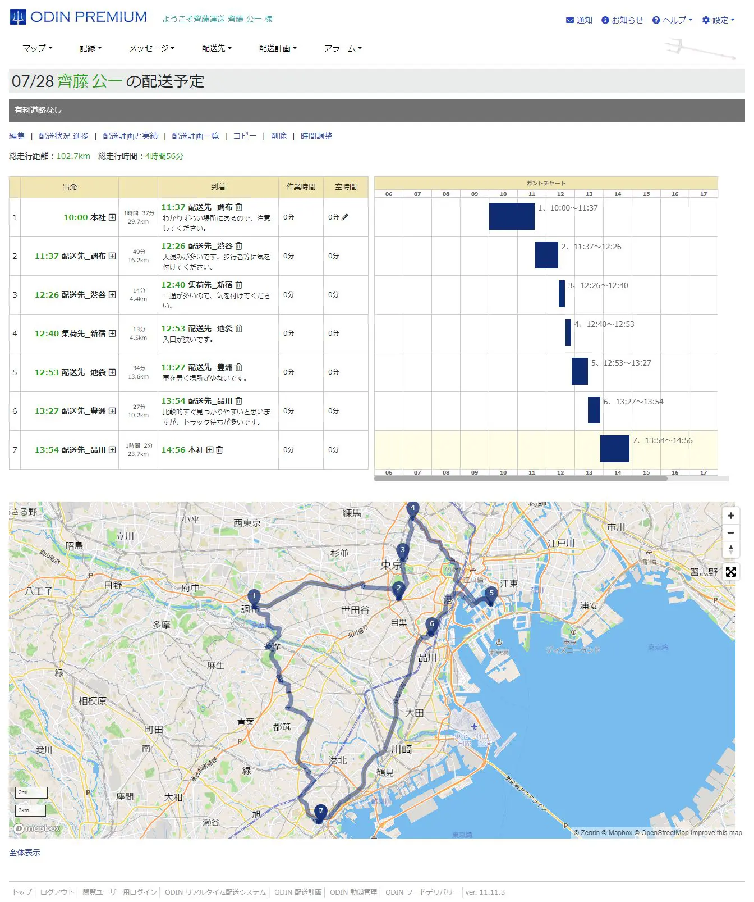Viewport: 754px width, 902px height.
Task: Open the ヘルプ help dropdown
Action: (672, 20)
